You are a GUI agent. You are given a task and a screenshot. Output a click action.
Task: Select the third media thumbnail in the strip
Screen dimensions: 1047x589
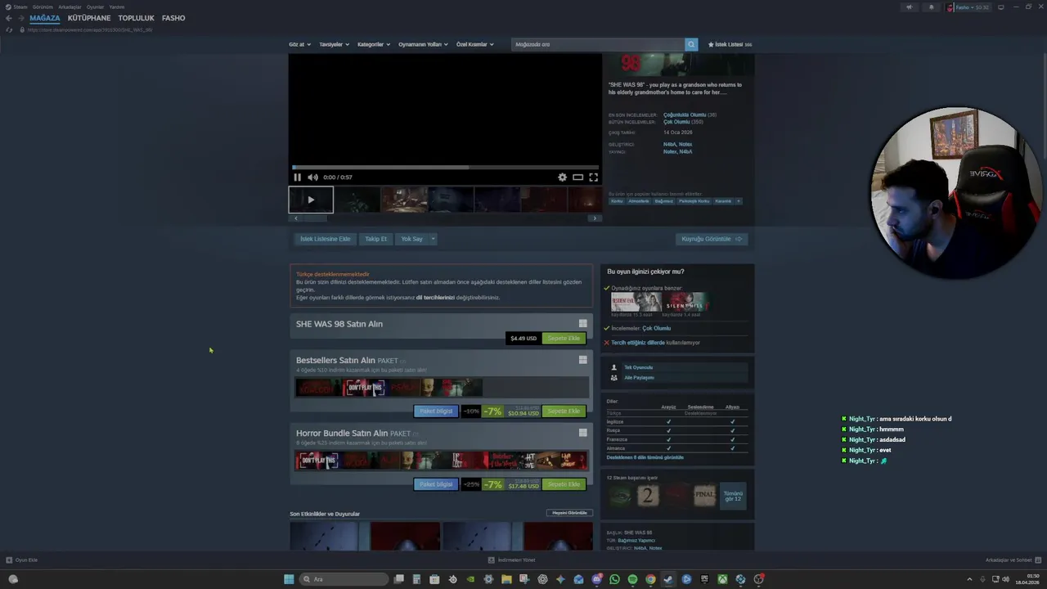(404, 200)
